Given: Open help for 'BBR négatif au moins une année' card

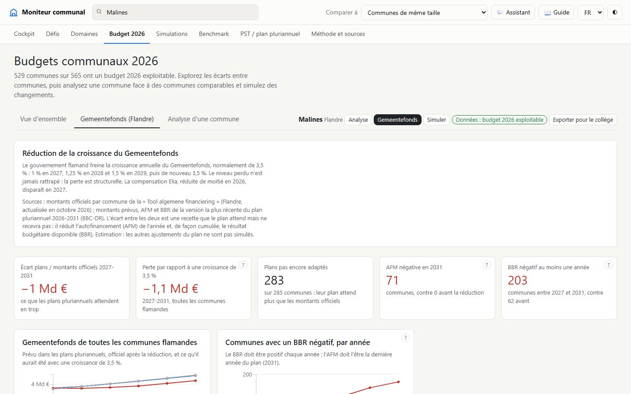Looking at the screenshot, I should (x=608, y=265).
